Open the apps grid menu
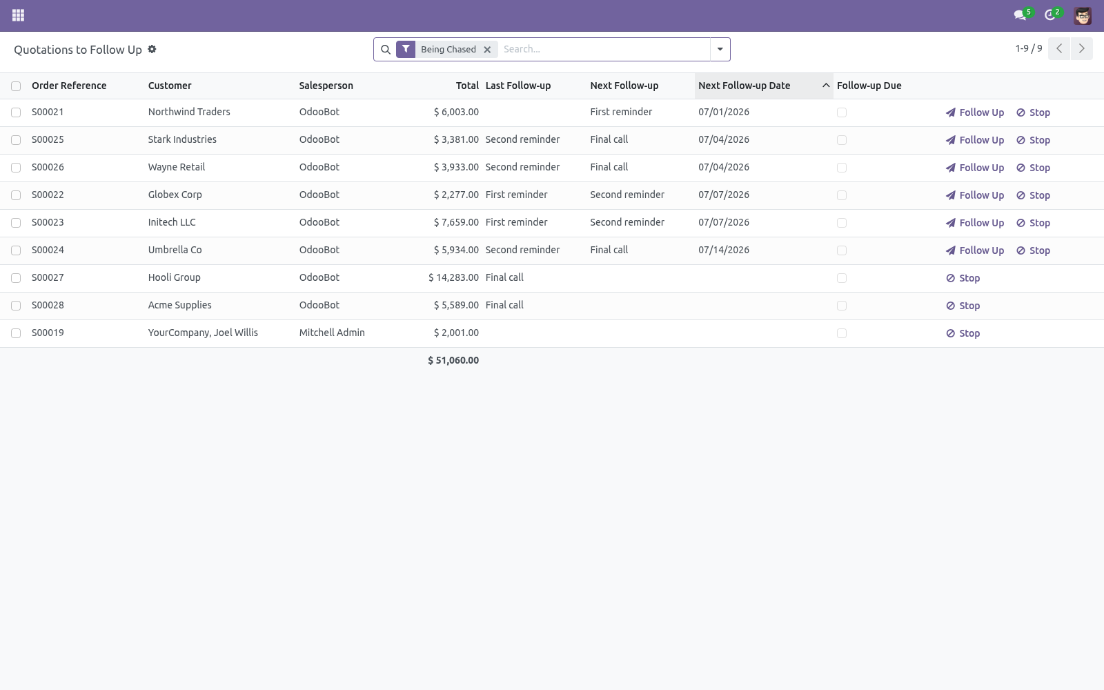Image resolution: width=1104 pixels, height=690 pixels. [x=19, y=15]
